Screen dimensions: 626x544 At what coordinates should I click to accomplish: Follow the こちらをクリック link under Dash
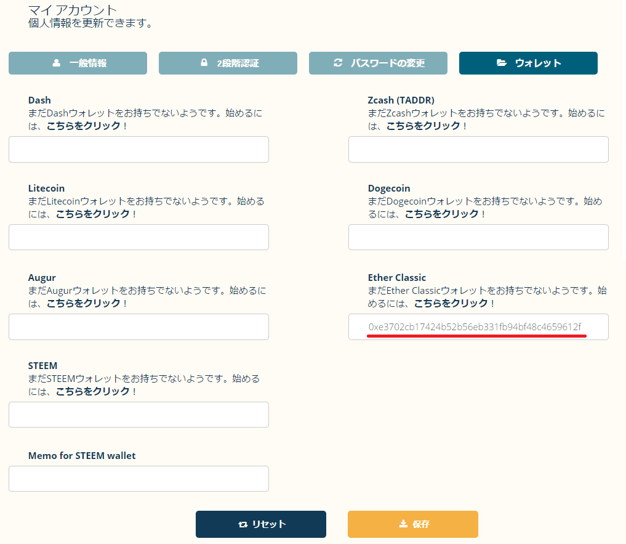tap(83, 126)
